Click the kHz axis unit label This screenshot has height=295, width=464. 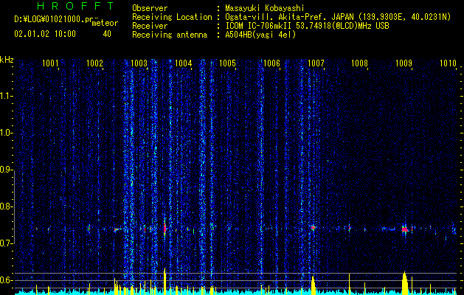coord(7,60)
